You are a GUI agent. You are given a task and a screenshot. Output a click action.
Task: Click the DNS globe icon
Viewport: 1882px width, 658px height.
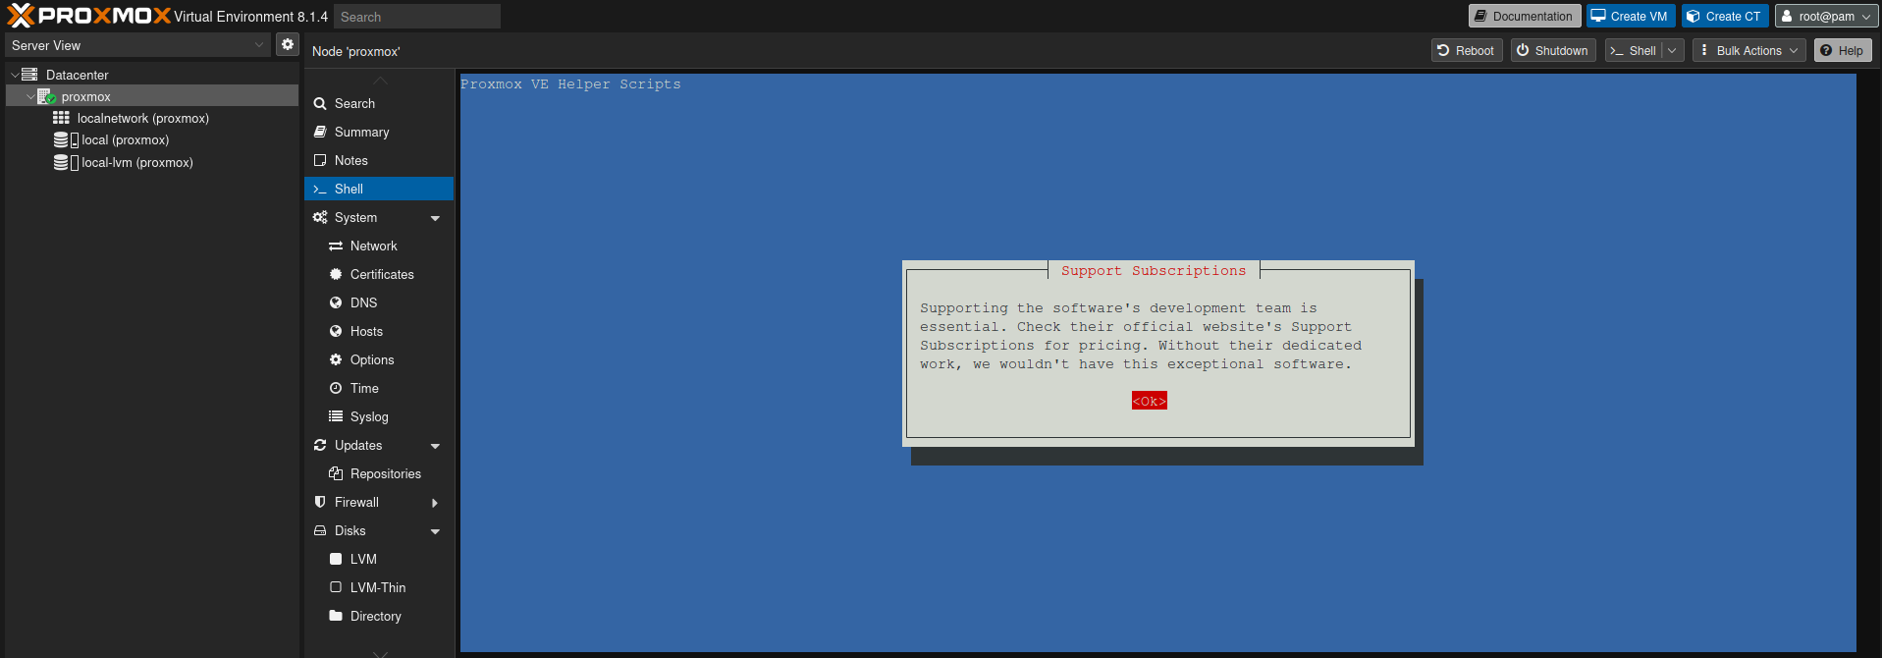click(336, 302)
